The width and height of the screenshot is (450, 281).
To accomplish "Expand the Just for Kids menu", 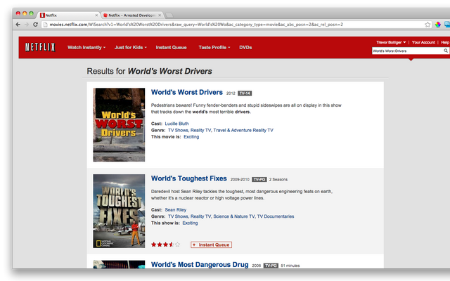I will [x=131, y=48].
